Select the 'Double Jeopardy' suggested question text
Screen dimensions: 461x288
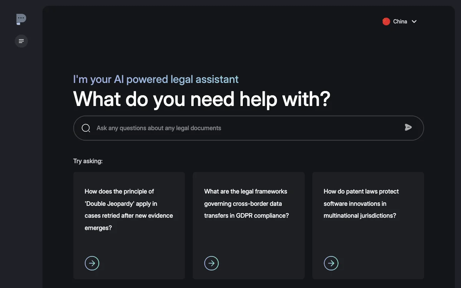tap(129, 209)
